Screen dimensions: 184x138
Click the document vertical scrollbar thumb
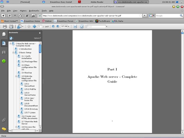coord(182,33)
